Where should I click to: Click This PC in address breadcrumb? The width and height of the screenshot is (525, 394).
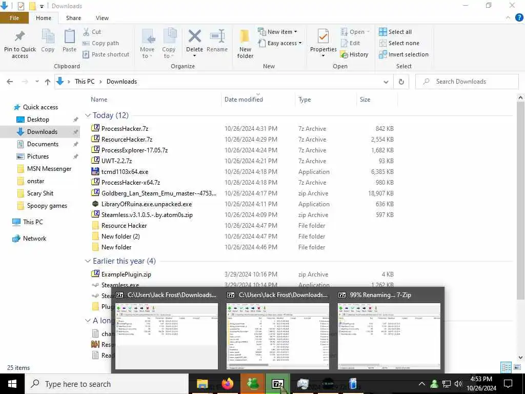(x=85, y=82)
